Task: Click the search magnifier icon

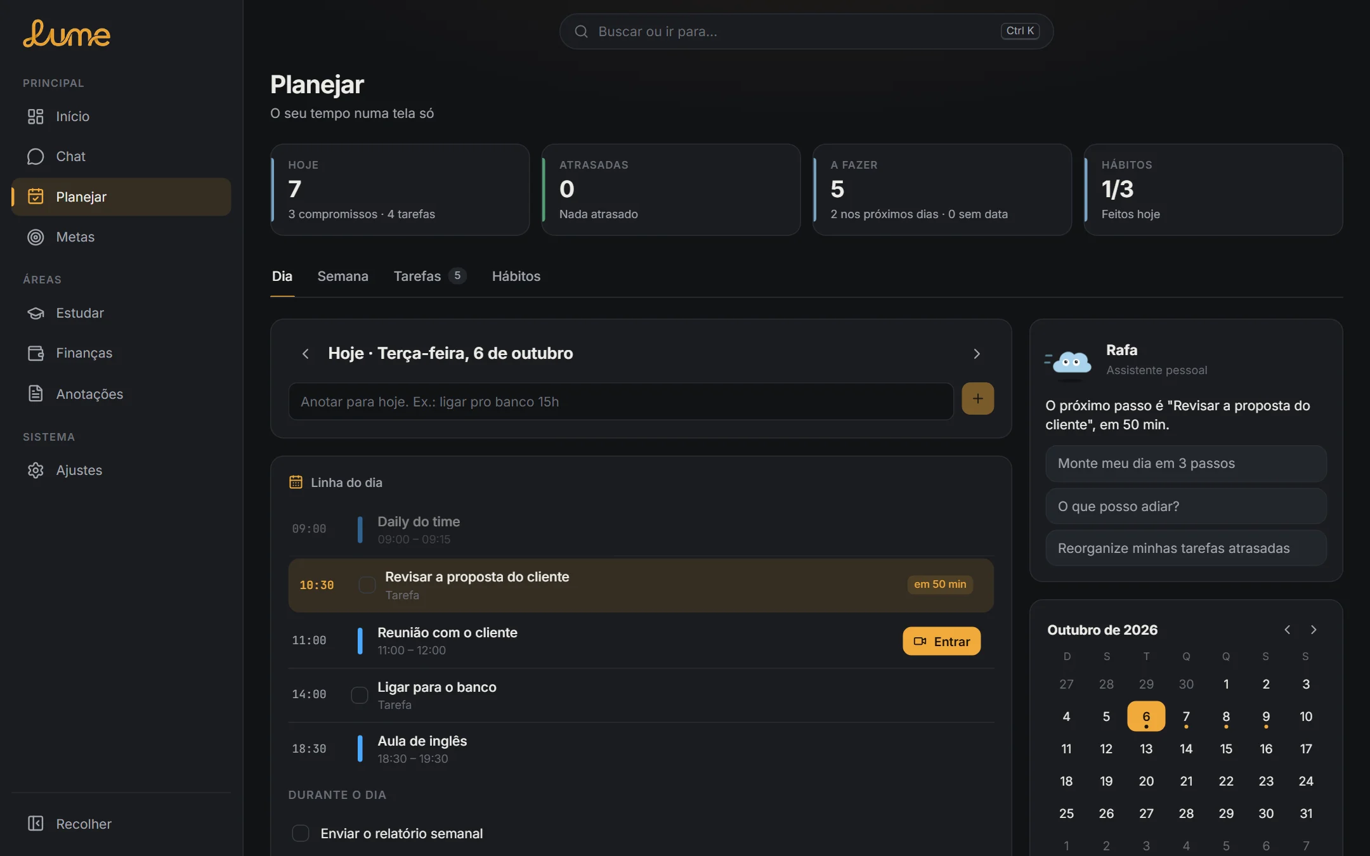Action: click(x=581, y=32)
